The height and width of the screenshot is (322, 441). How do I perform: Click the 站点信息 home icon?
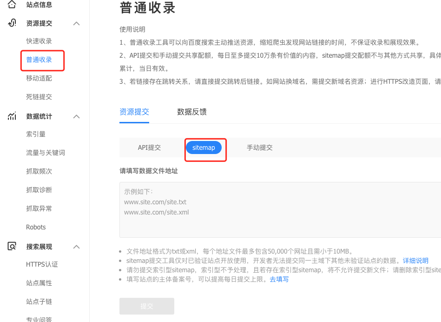12,5
